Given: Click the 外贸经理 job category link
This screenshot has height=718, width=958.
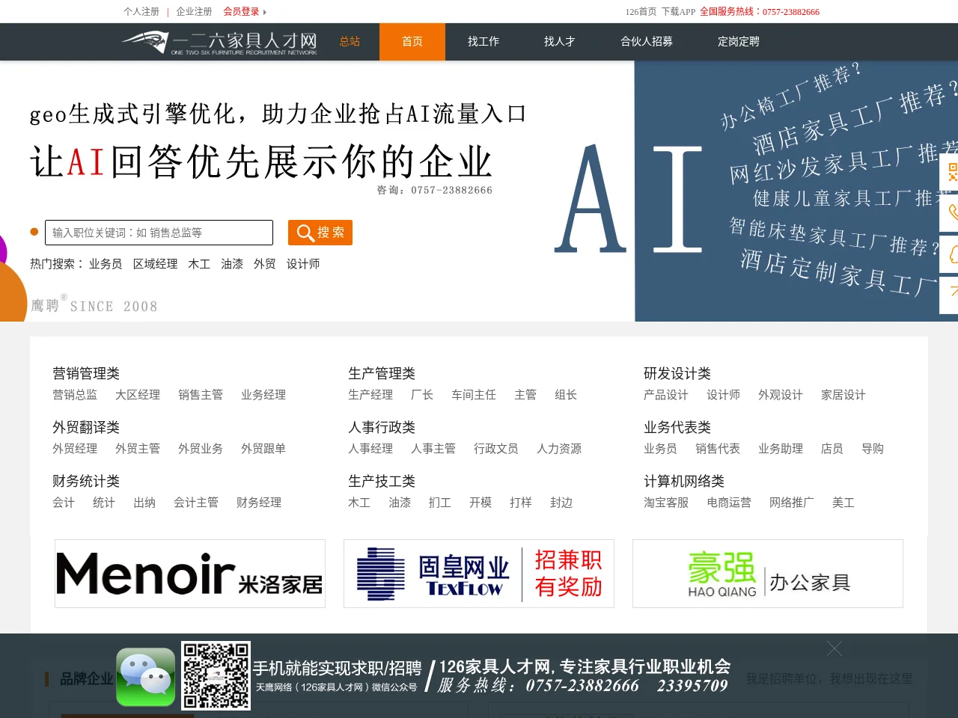Looking at the screenshot, I should [75, 449].
